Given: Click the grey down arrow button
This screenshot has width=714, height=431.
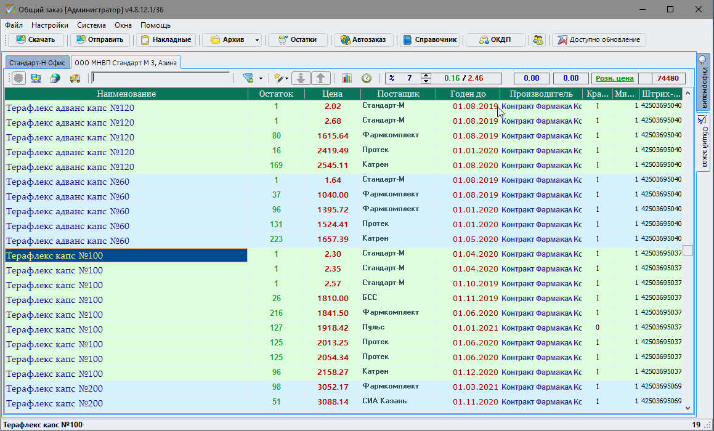Looking at the screenshot, I should 301,78.
